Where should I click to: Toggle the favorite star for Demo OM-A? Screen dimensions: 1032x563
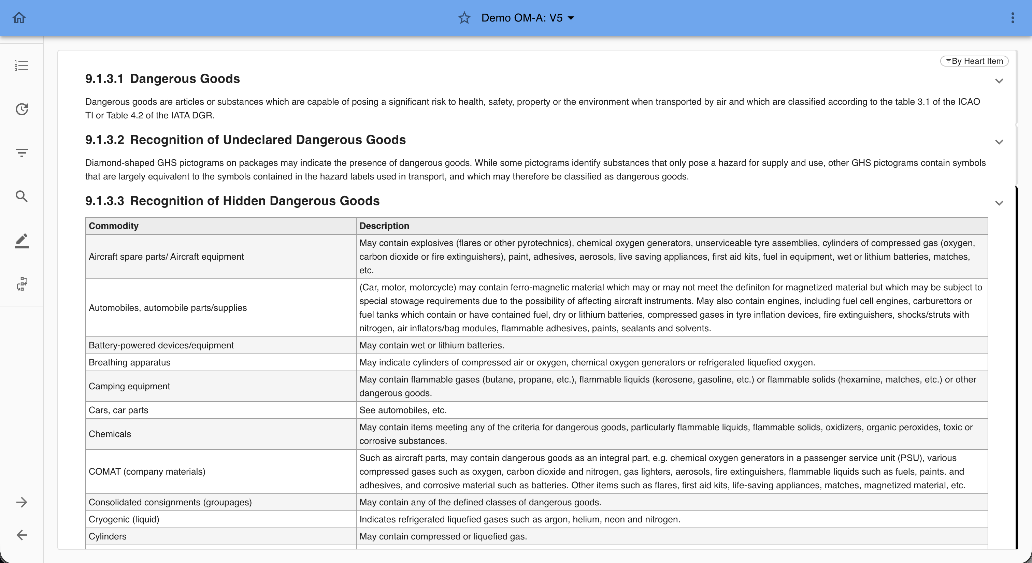tap(464, 18)
